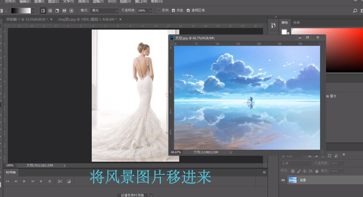
Task: Open the 图像(I) menu
Action: 39,1
